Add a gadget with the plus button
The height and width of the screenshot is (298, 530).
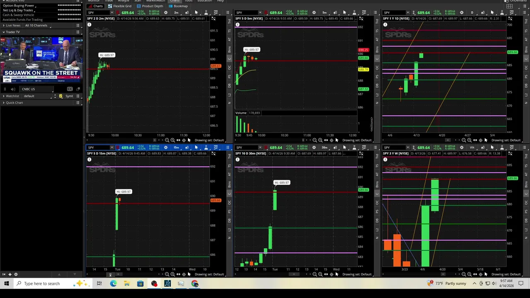(x=10, y=274)
